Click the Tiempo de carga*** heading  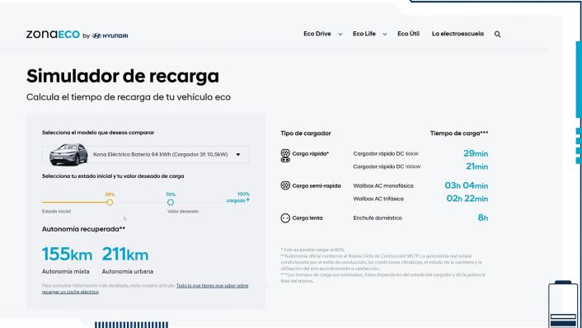459,134
